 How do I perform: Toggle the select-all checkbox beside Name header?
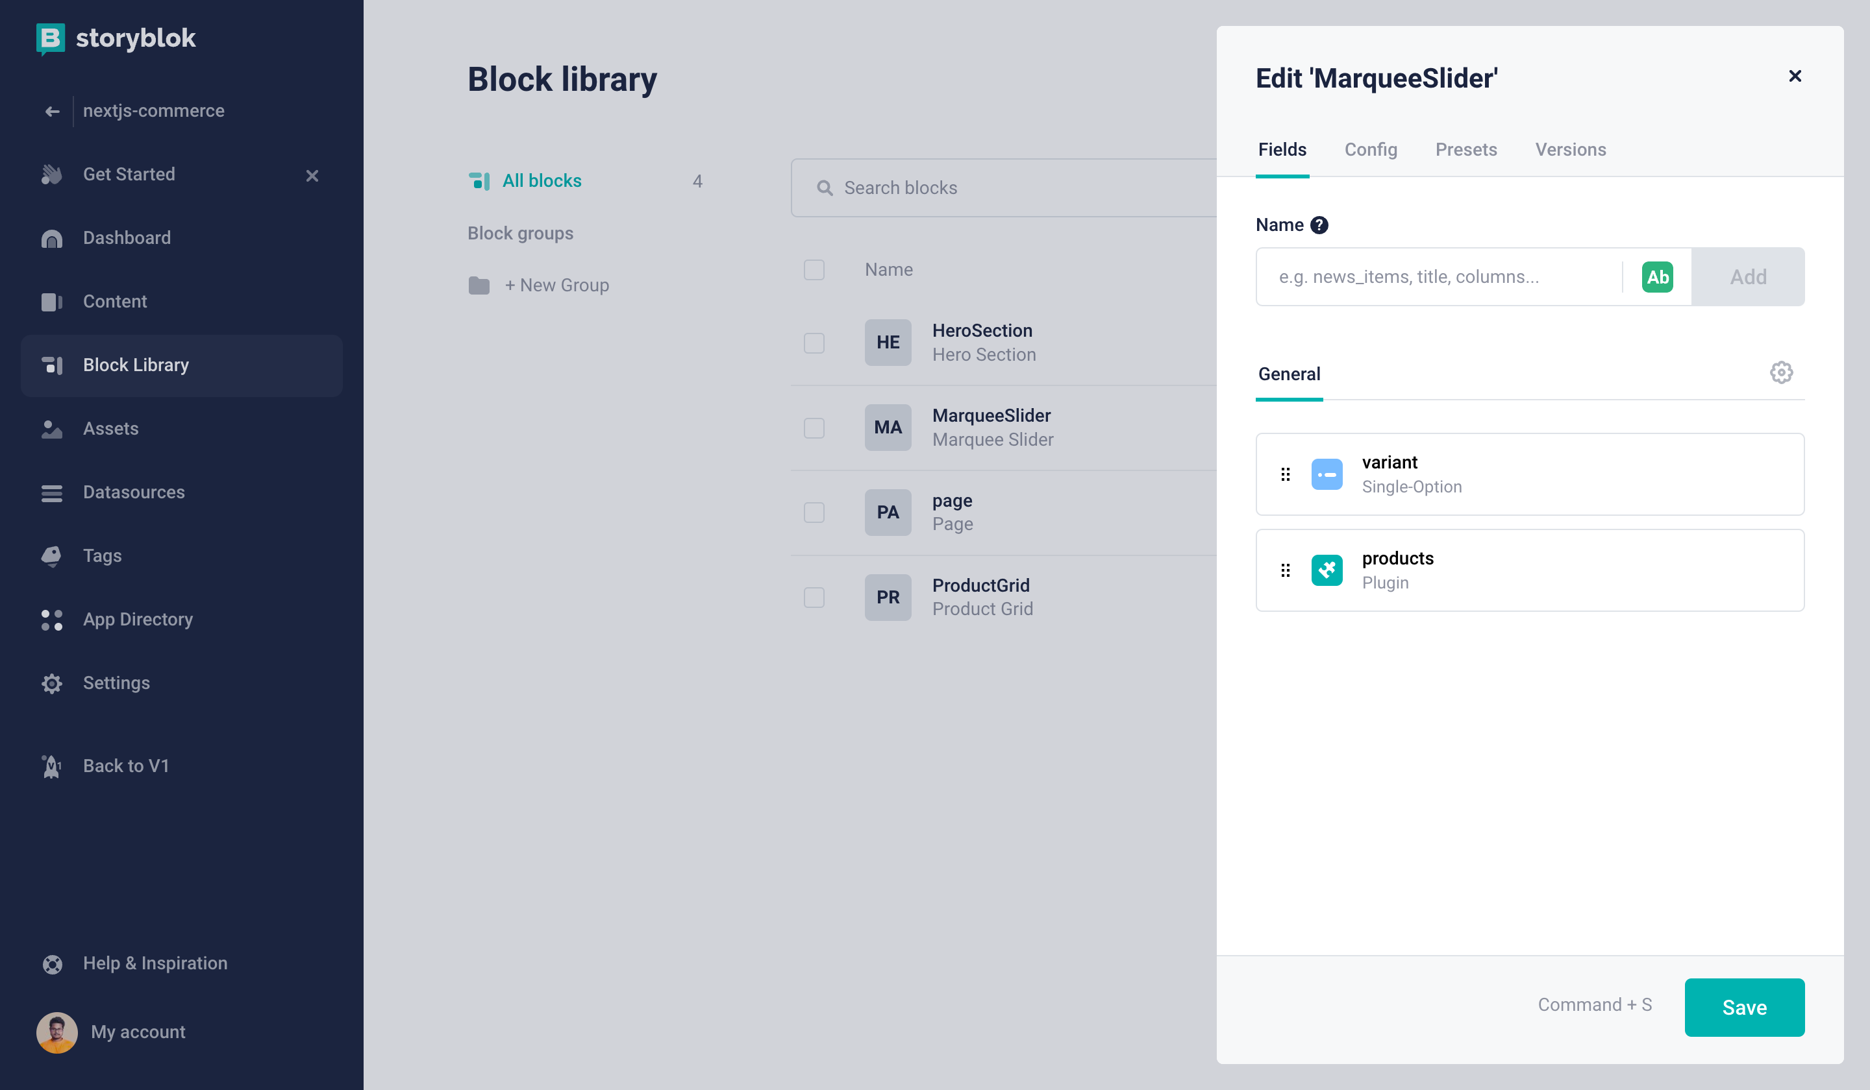[x=814, y=270]
